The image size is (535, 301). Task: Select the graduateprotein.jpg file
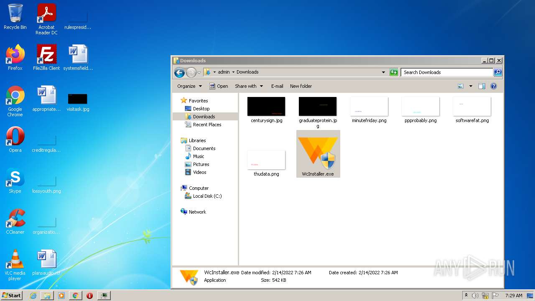click(318, 112)
